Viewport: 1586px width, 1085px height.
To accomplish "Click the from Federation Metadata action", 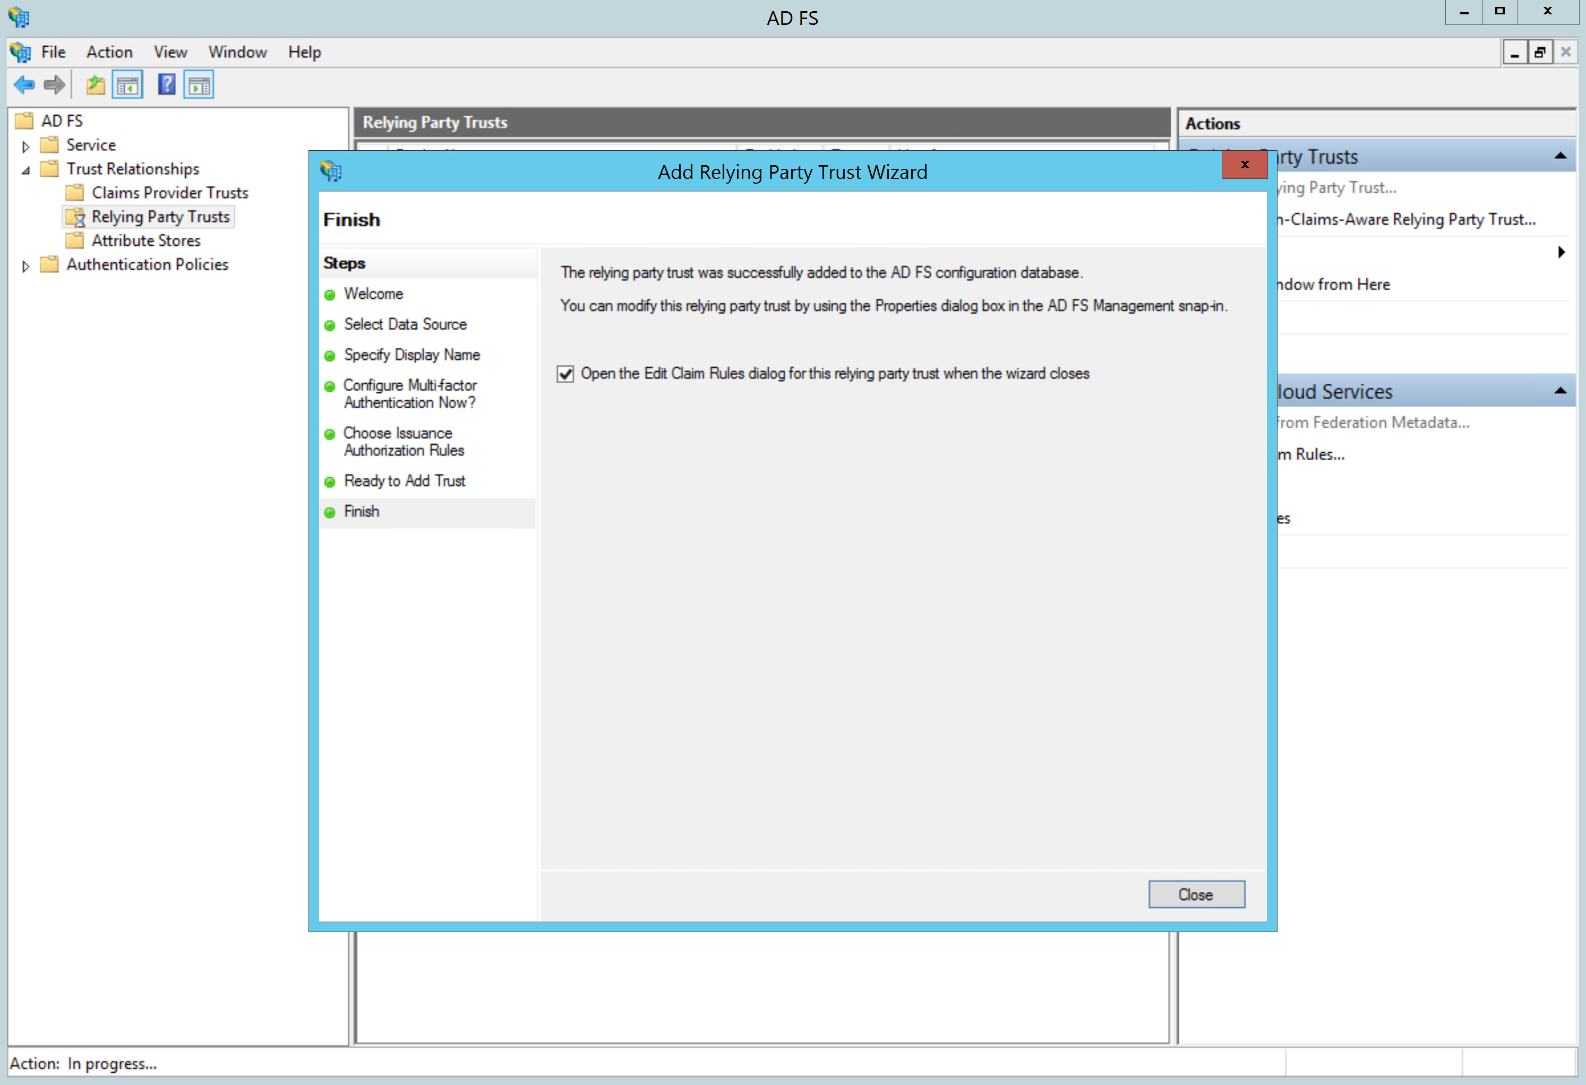I will point(1373,423).
